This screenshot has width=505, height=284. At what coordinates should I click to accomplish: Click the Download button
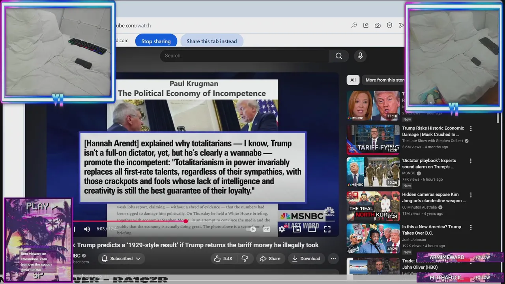(x=306, y=259)
